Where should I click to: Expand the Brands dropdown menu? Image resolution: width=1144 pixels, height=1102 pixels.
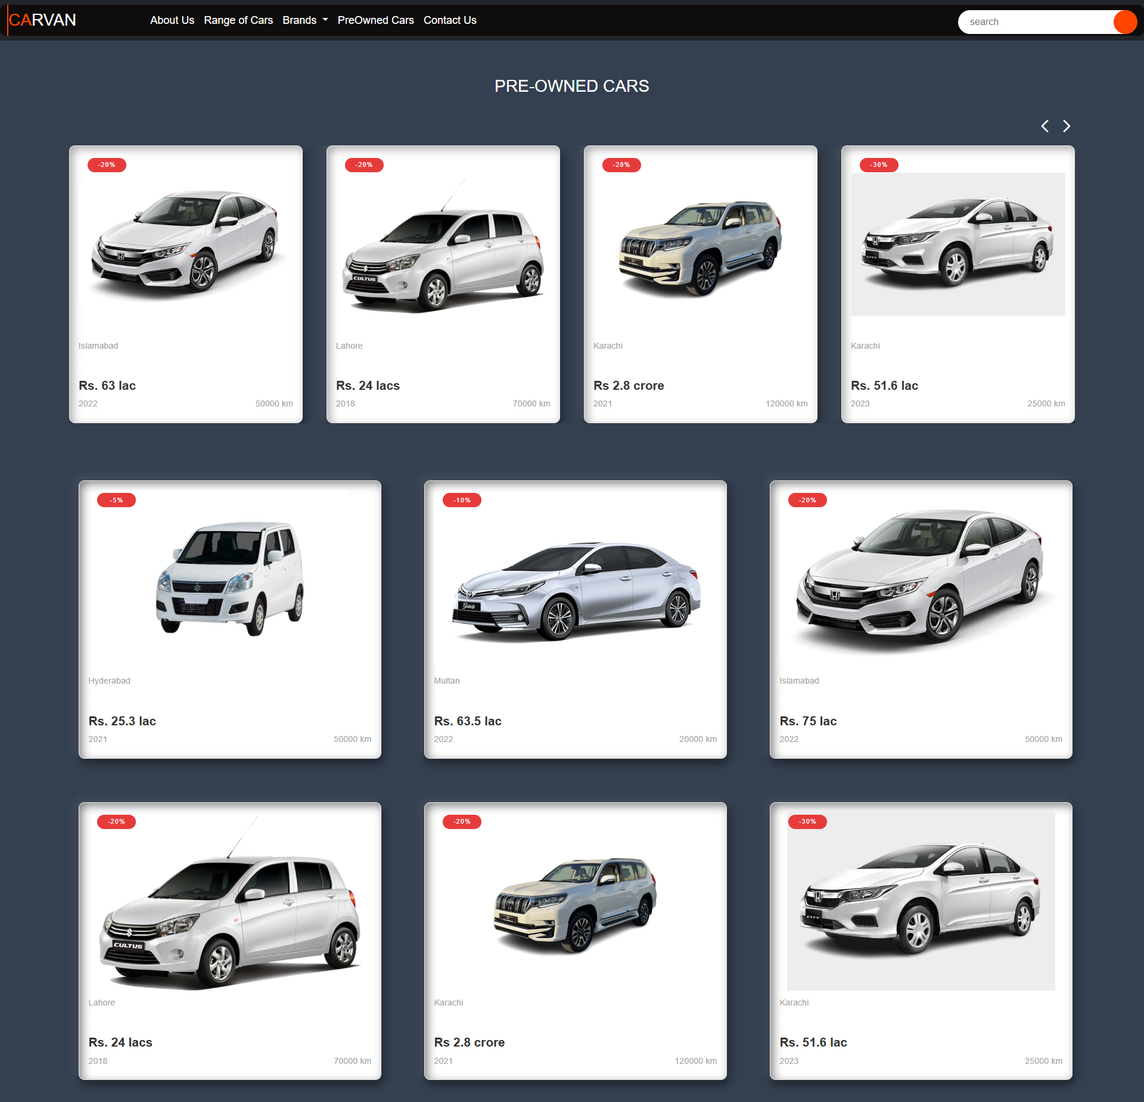(x=305, y=20)
